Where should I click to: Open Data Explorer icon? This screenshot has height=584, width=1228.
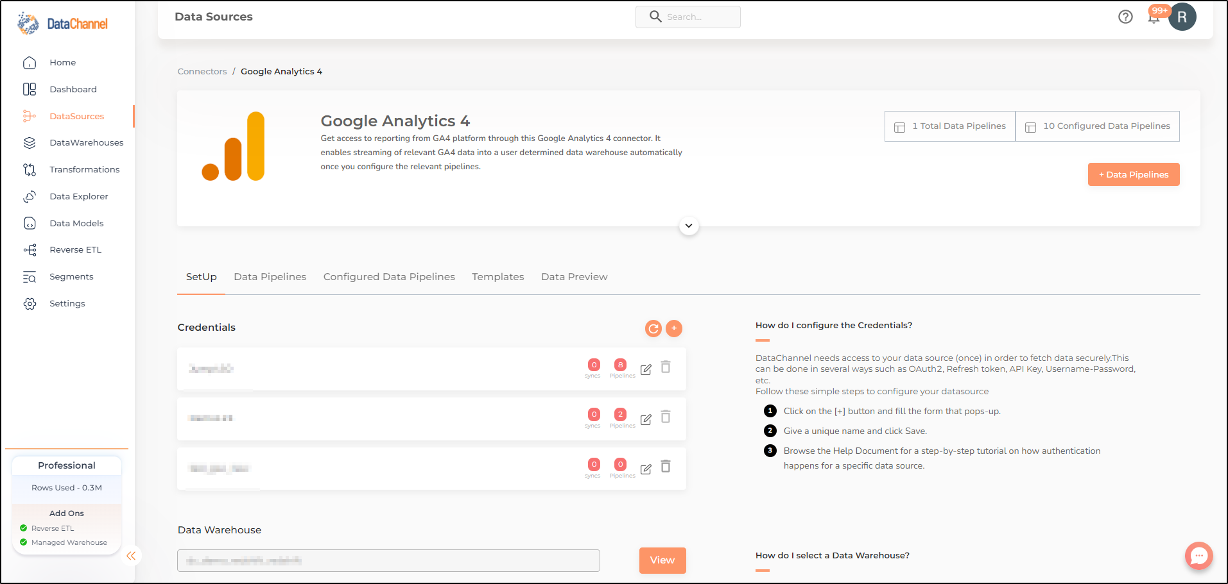[30, 196]
